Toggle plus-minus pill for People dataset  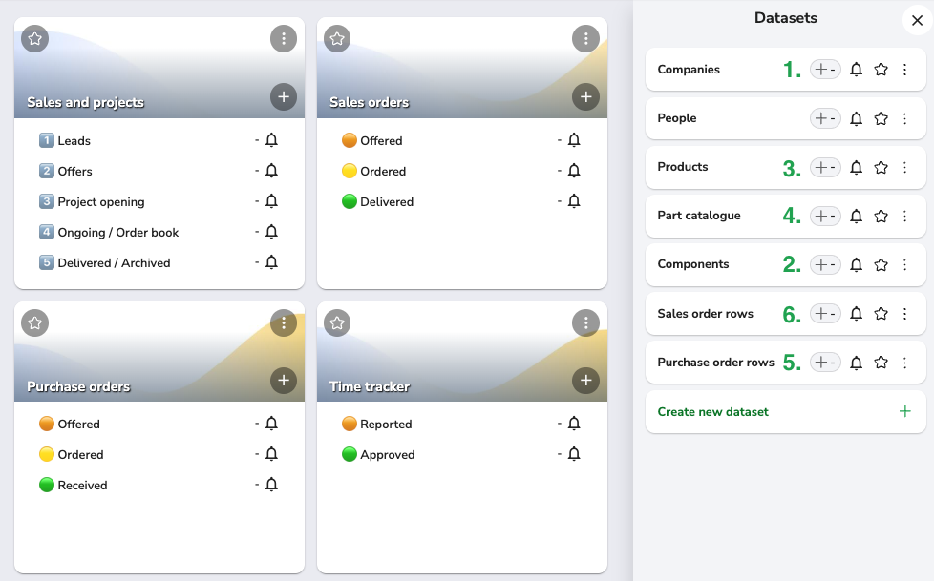point(825,118)
